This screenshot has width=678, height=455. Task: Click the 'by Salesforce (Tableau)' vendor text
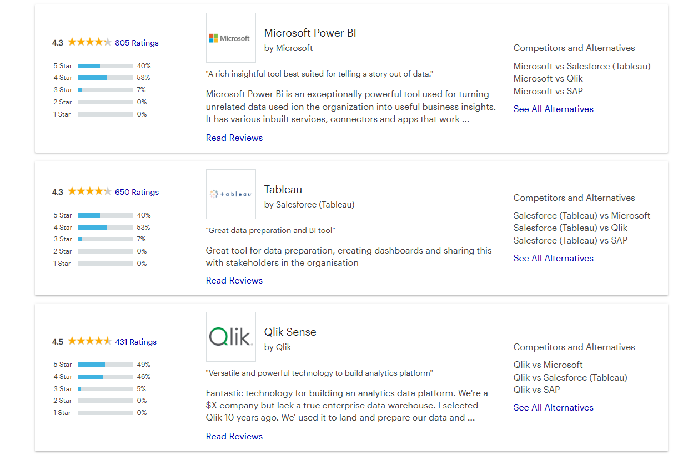[309, 205]
